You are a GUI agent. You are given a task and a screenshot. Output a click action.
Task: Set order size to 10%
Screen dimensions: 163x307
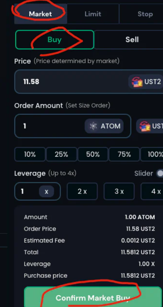coord(30,154)
